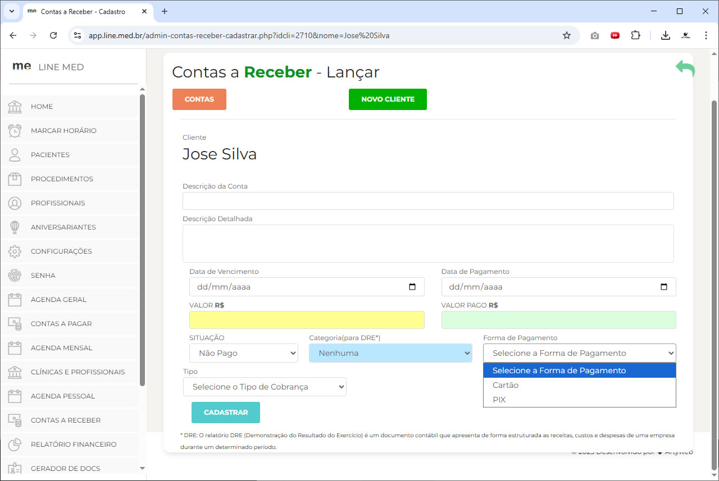Click the Data de Vencimento date field
The image size is (719, 481).
pos(307,287)
